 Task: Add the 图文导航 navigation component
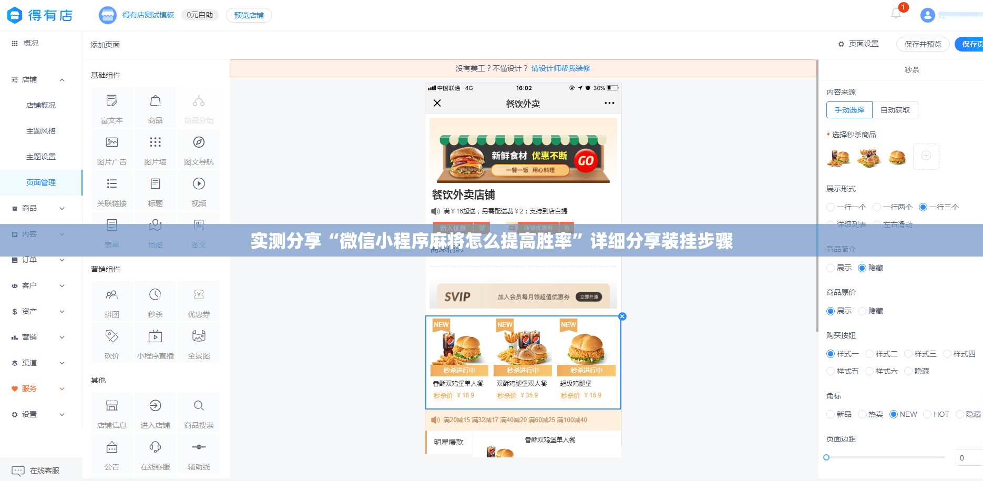(199, 150)
